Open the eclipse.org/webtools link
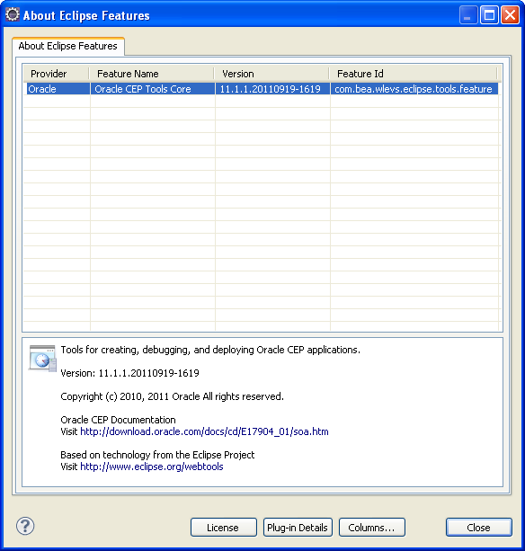 click(x=152, y=467)
